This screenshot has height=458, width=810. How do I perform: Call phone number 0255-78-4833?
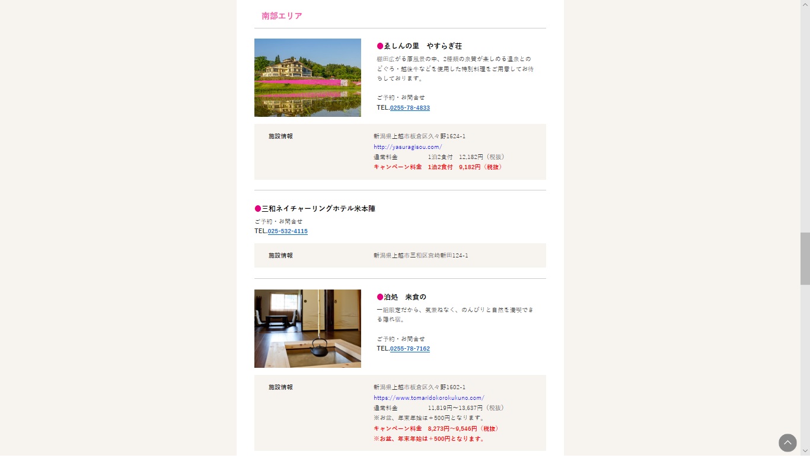coord(410,108)
